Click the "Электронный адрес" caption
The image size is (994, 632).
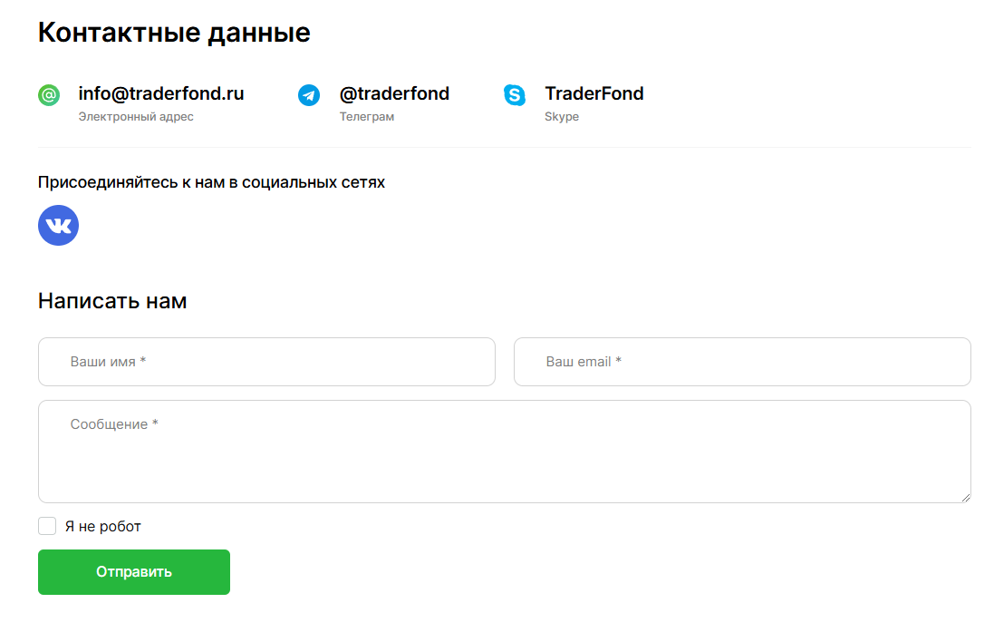pos(136,117)
